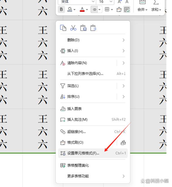
Task: Click the Copy icon in context menu
Action: click(63, 28)
